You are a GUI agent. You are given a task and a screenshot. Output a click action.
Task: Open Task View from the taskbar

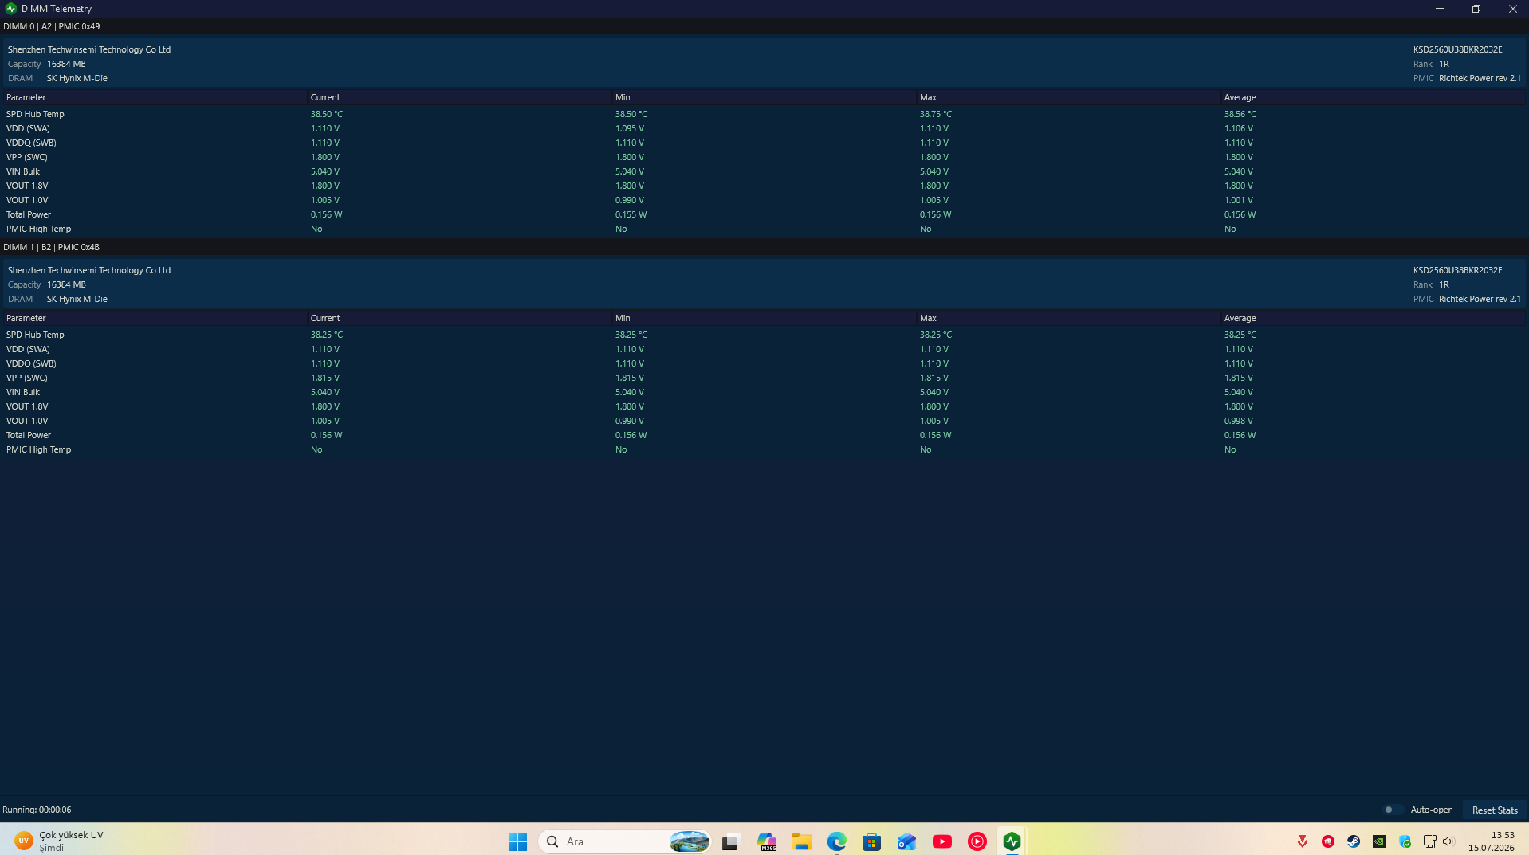point(731,841)
